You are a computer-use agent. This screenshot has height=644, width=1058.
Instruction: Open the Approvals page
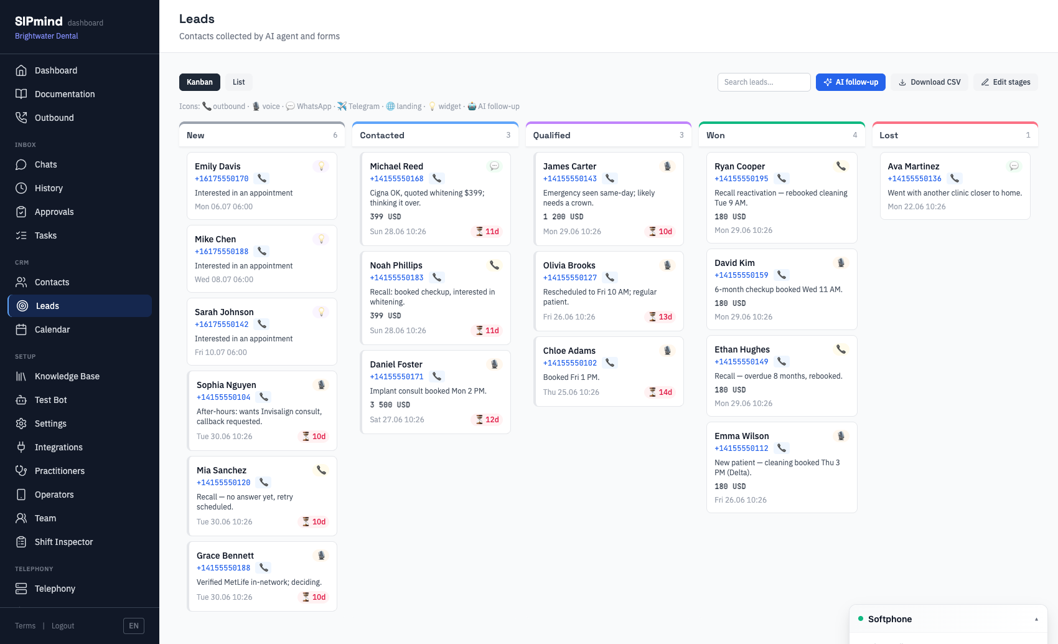80,212
